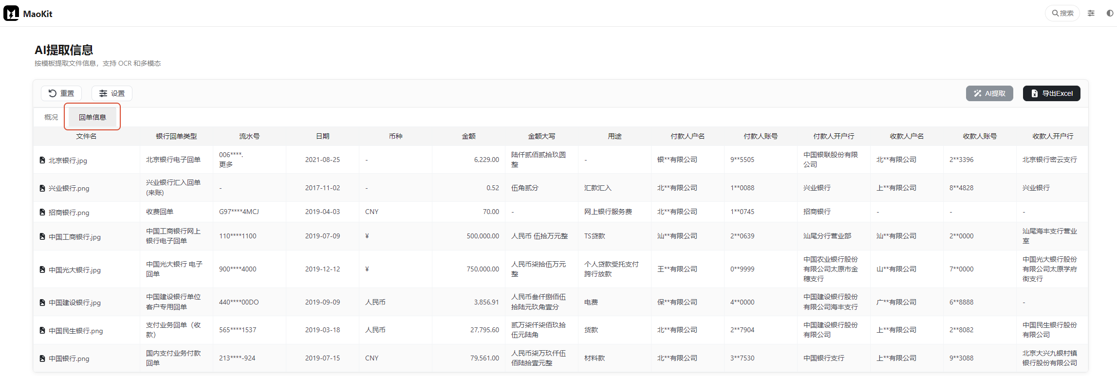1117x376 pixels.
Task: Click payee account 8**4828
Action: 962,188
